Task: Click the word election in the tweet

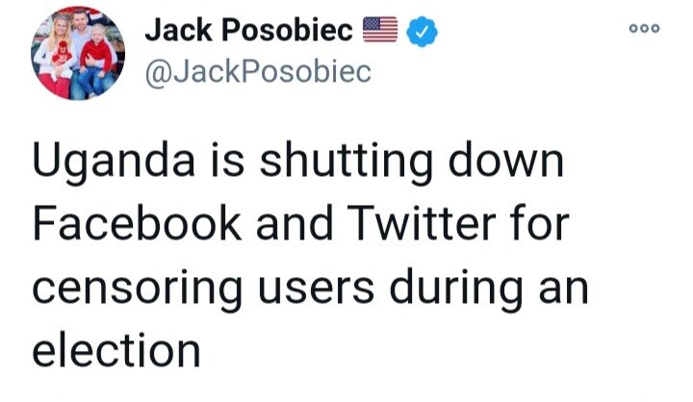Action: (116, 350)
